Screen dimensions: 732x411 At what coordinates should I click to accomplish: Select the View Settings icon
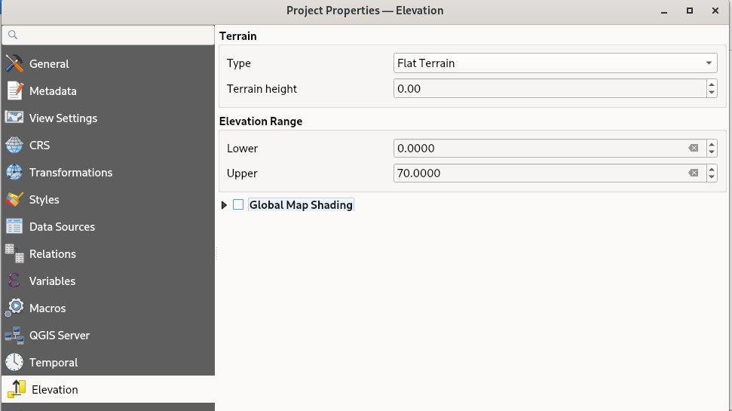pyautogui.click(x=14, y=118)
